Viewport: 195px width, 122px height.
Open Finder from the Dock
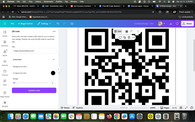tap(10, 117)
